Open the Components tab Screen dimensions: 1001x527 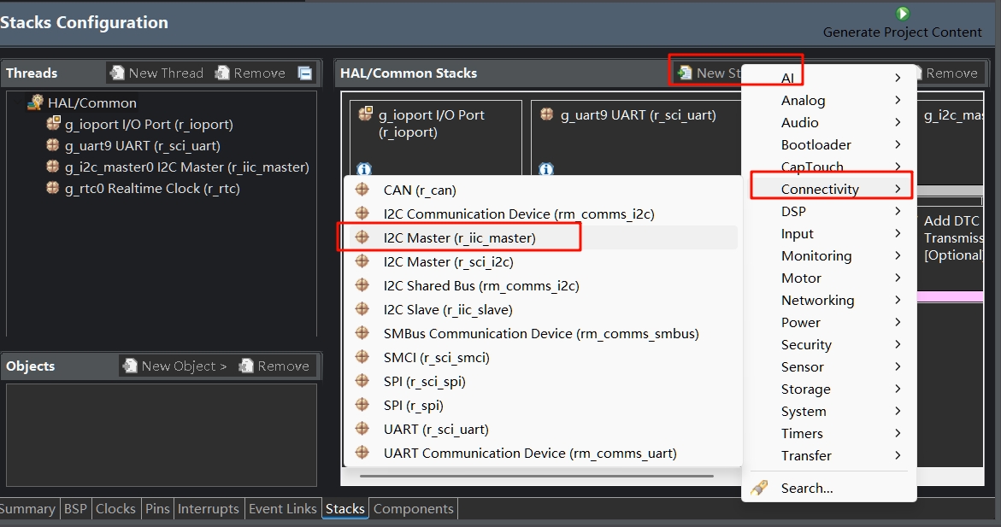click(x=413, y=508)
